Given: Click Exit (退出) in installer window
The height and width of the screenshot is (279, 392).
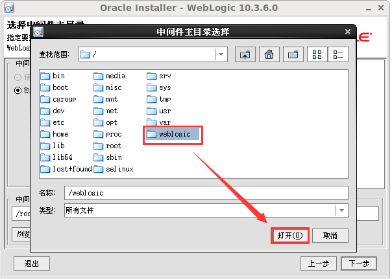Looking at the screenshot, I should pyautogui.click(x=32, y=263).
